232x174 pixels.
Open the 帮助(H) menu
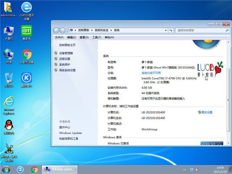109,37
